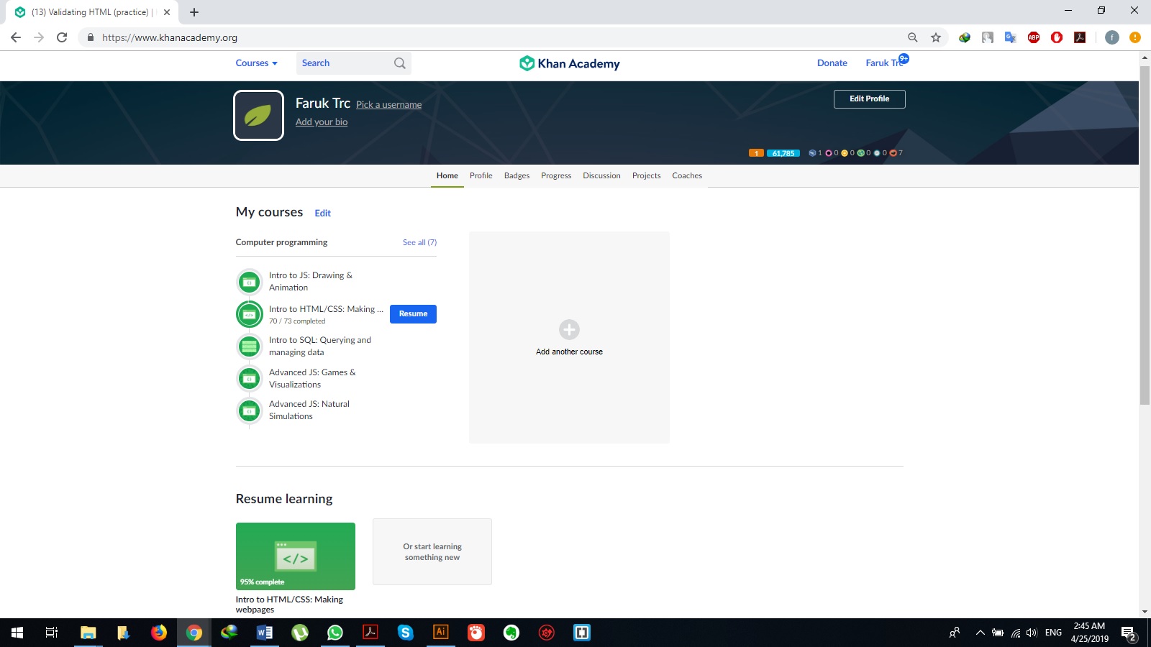This screenshot has width=1151, height=647.
Task: Click the Or start learning something new card
Action: (432, 552)
